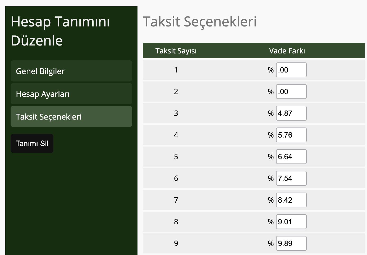Click the 4.87 rate input field
The height and width of the screenshot is (255, 367).
pyautogui.click(x=291, y=113)
